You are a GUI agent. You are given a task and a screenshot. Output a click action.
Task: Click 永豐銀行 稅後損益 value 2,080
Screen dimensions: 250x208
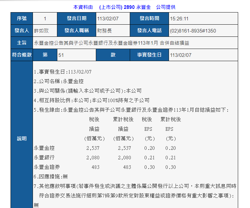pyautogui.click(x=93, y=158)
